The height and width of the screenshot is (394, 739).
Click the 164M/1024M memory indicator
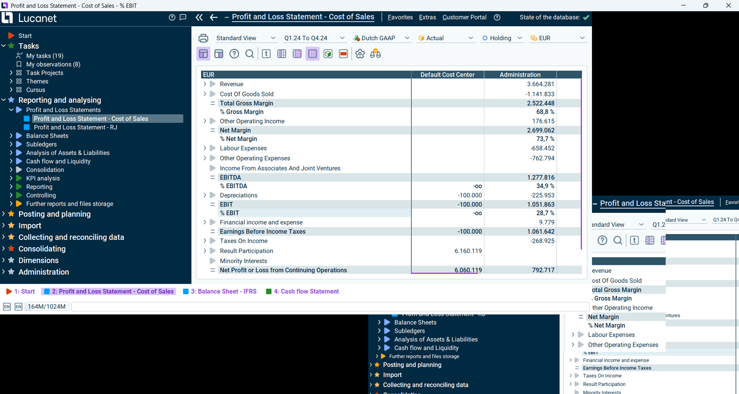pyautogui.click(x=47, y=307)
